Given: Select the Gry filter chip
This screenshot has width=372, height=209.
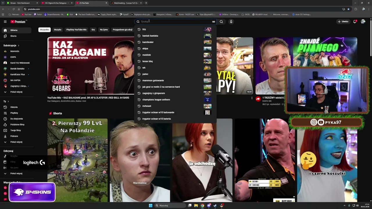Looking at the screenshot, I should pyautogui.click(x=93, y=30).
